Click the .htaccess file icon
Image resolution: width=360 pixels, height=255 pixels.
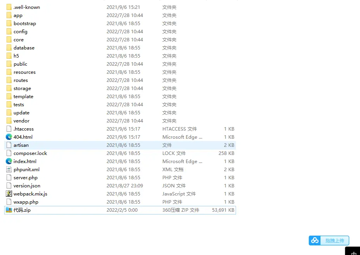(9, 129)
